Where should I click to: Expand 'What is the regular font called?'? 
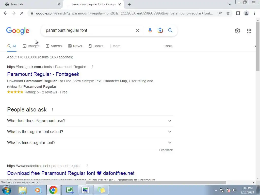[x=90, y=132]
